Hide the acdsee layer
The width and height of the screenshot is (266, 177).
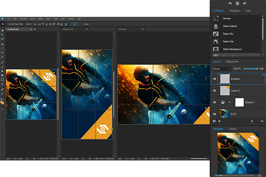(215, 79)
